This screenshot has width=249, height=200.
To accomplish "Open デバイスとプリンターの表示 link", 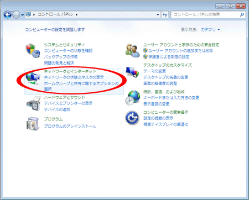I will click(x=68, y=103).
